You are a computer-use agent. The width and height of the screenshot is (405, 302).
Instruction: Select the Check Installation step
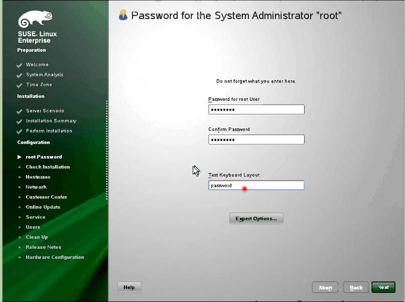[48, 167]
